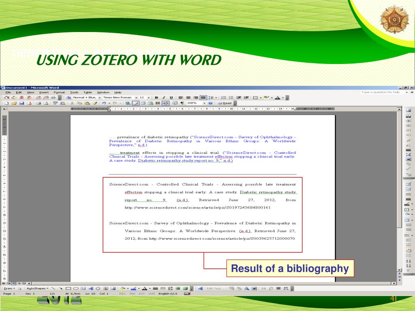Click the ScienceDirect article URL ending S0197245684800161
The height and width of the screenshot is (311, 415).
coord(197,207)
